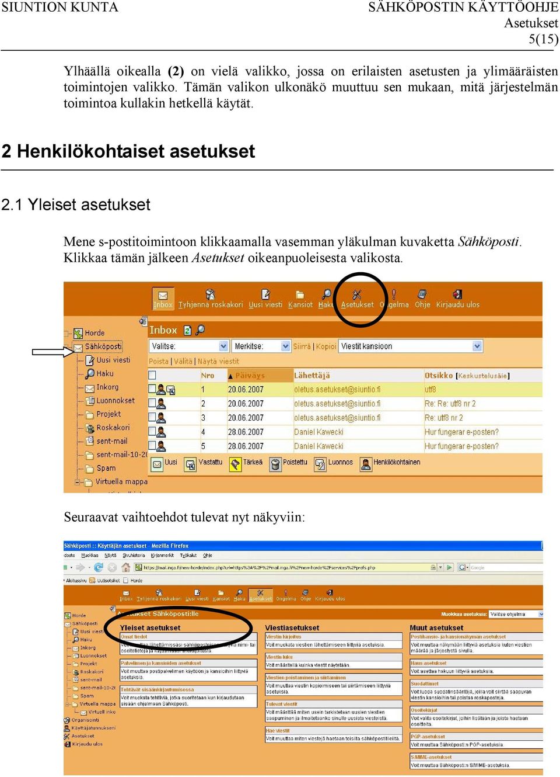
Task: Tick checkbox for message number 2
Action: [x=152, y=403]
